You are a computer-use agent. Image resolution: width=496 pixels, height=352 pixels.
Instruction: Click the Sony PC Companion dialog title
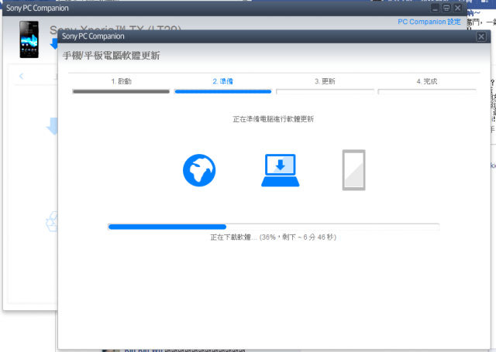point(93,36)
